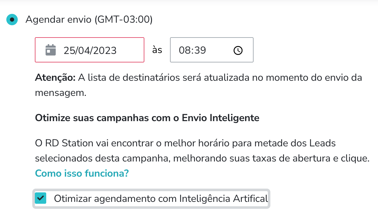Click blank area between 08:39 and clock

pyautogui.click(x=219, y=50)
